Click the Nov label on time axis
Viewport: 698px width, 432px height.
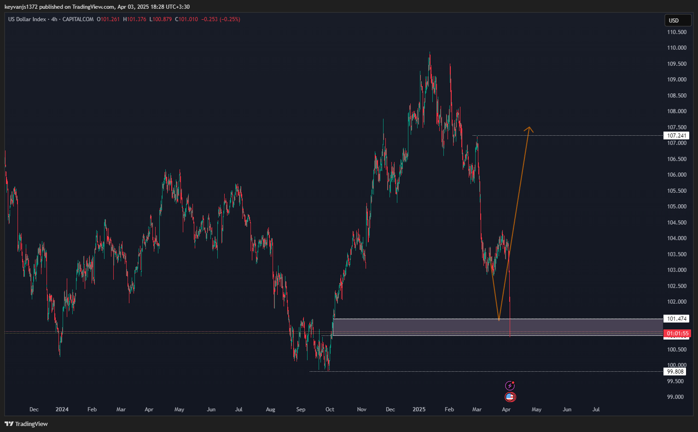click(x=362, y=409)
